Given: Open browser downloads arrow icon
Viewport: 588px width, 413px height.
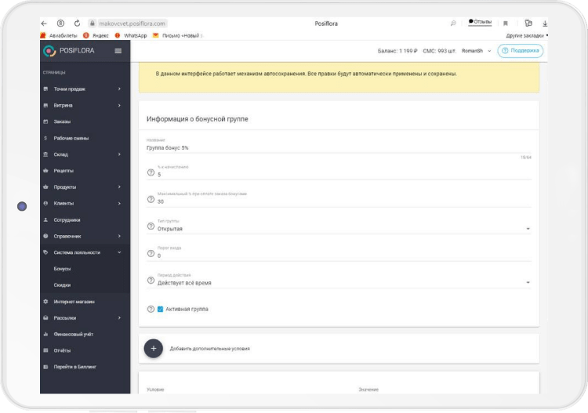Looking at the screenshot, I should coord(545,24).
